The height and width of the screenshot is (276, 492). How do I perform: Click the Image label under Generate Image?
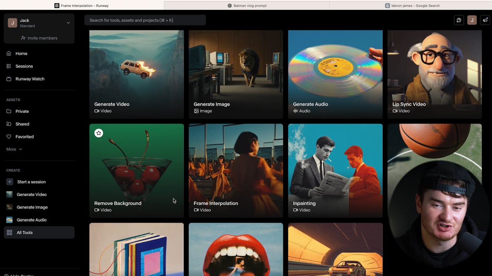coord(203,111)
